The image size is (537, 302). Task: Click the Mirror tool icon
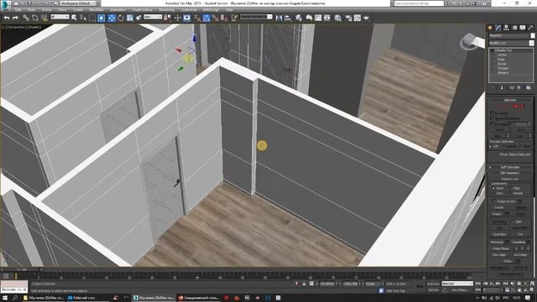[x=279, y=18]
